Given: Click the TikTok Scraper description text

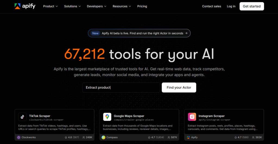Looking at the screenshot, I should [x=54, y=127].
